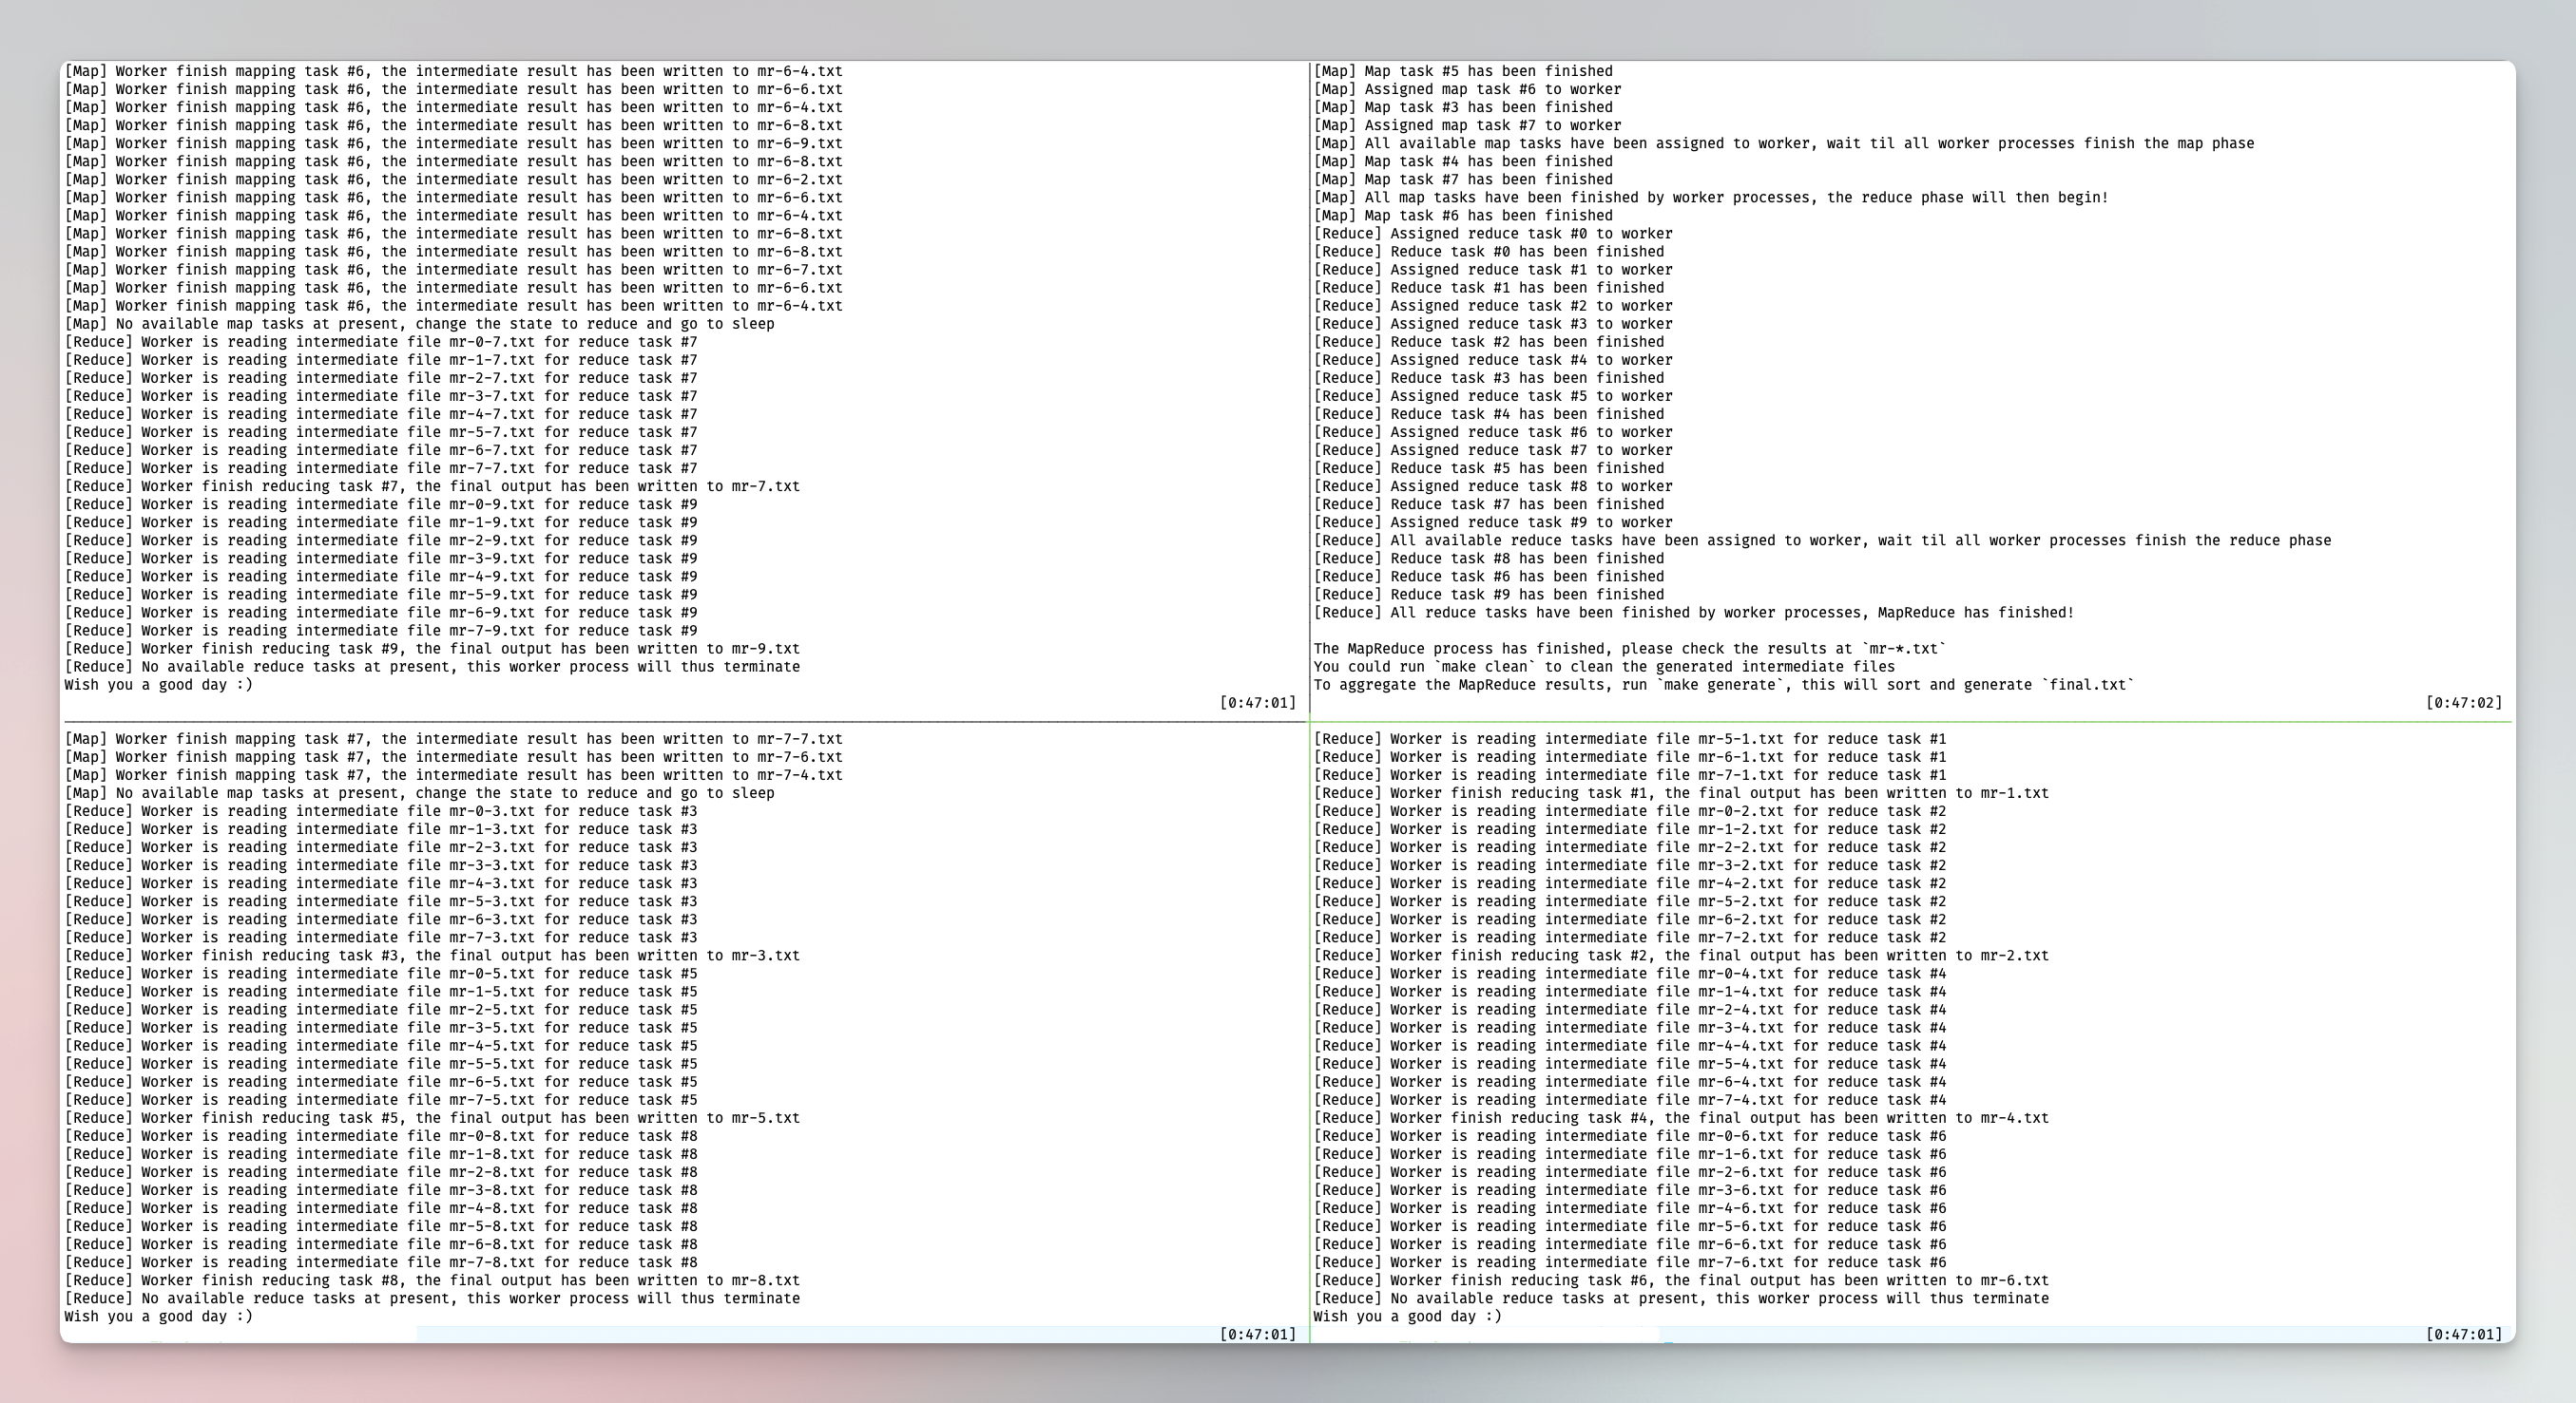
Task: Select 'reading intermediate file mr-6-4.txt' line
Action: [1630, 1081]
